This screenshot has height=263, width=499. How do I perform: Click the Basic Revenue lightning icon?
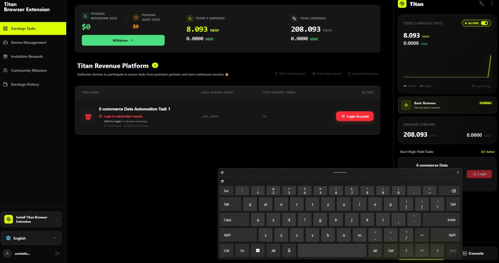(x=406, y=105)
